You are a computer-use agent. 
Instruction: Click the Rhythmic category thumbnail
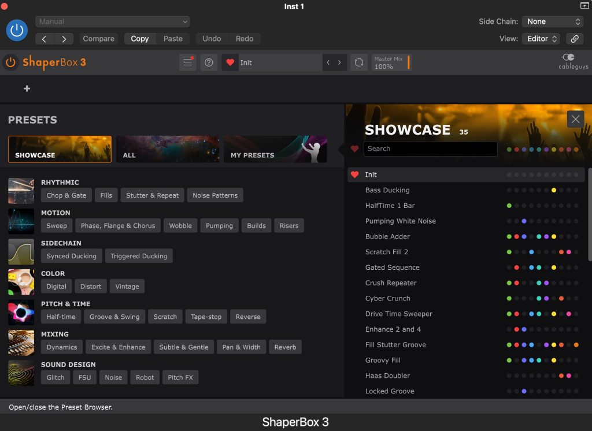point(21,191)
